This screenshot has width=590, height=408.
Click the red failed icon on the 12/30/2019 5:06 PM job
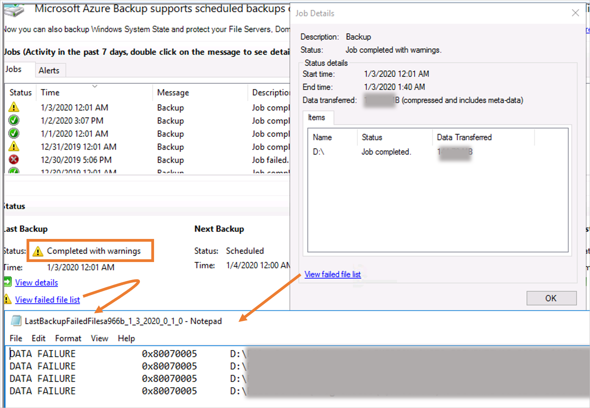[13, 159]
